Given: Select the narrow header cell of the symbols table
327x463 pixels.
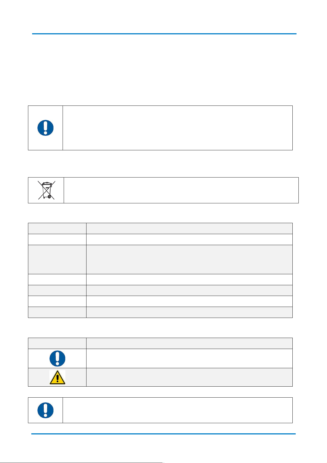Looking at the screenshot, I should (x=57, y=343).
